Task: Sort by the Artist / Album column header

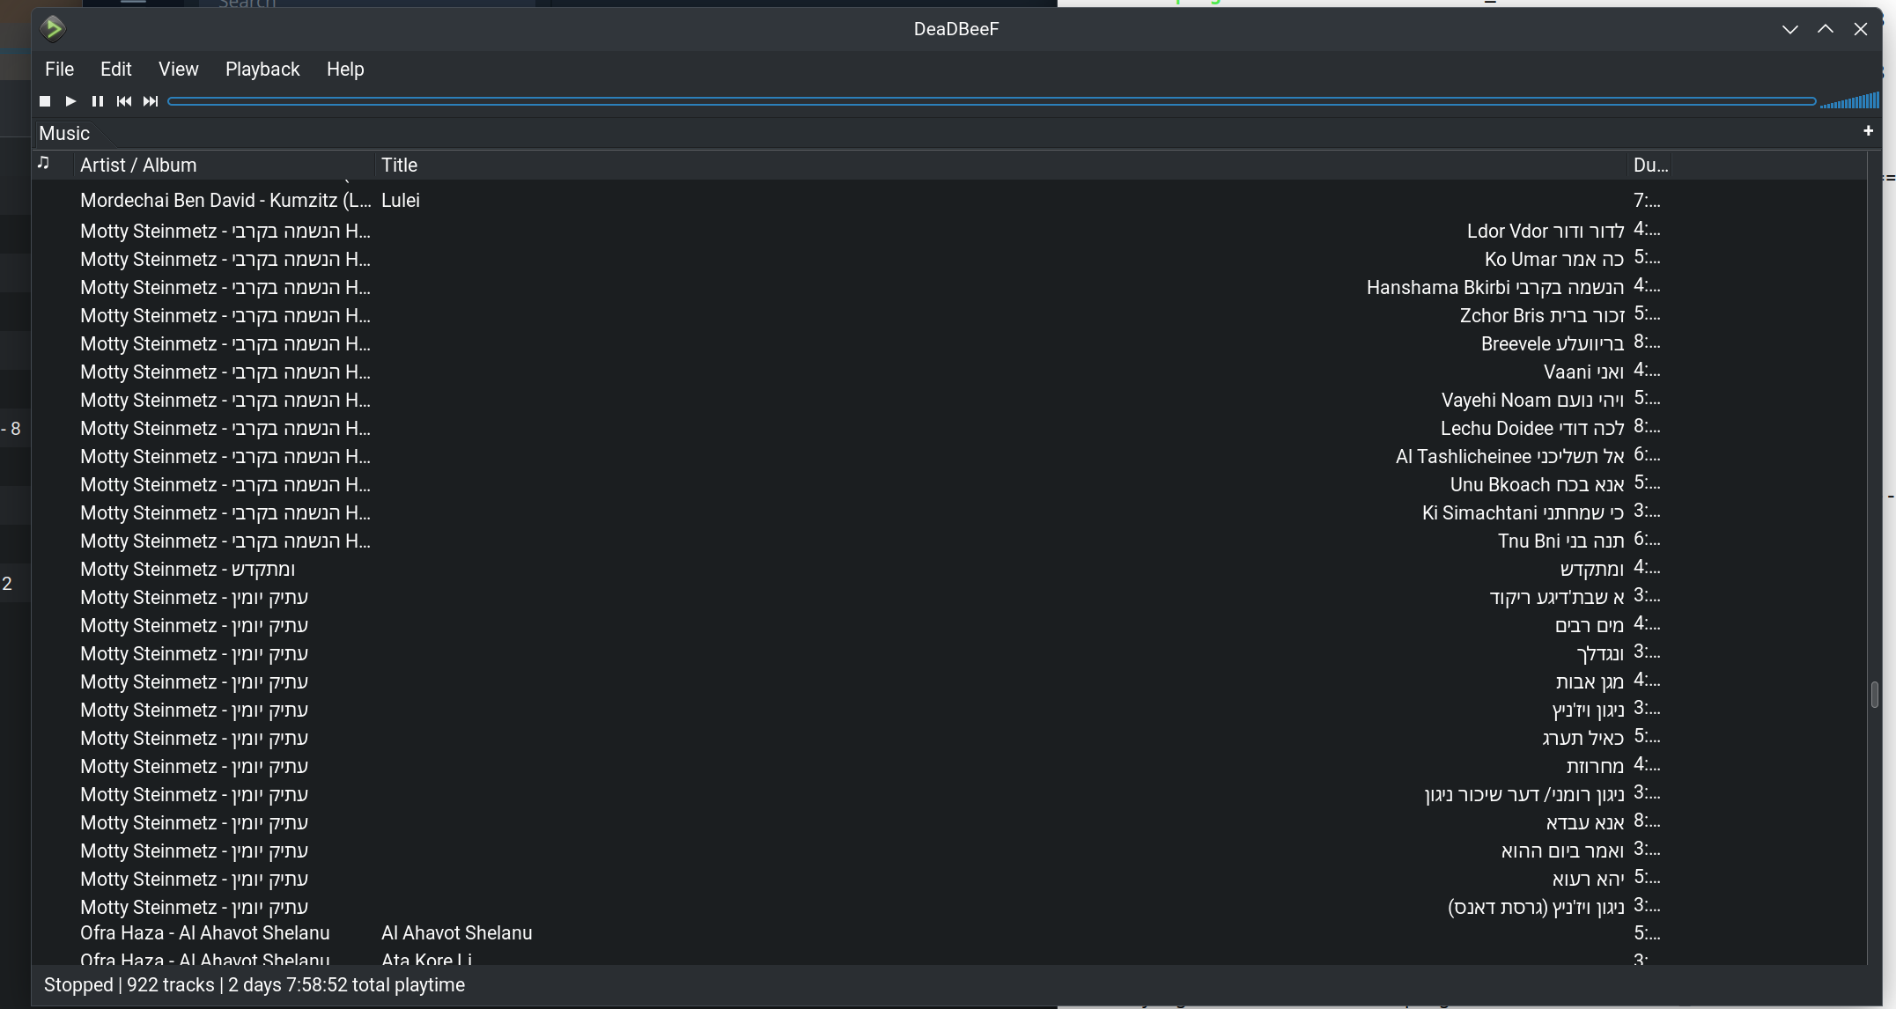Action: [x=225, y=165]
